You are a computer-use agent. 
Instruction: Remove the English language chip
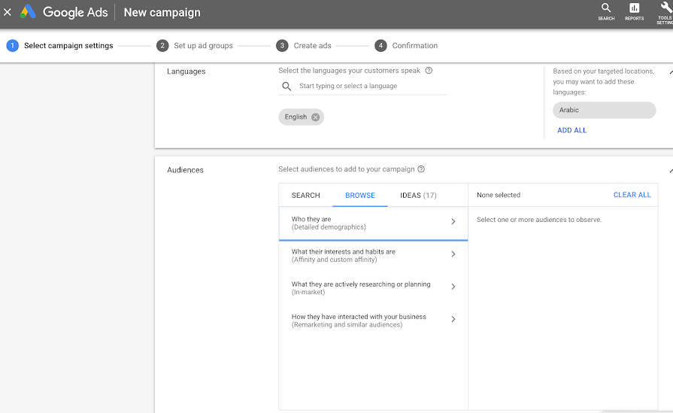[316, 117]
